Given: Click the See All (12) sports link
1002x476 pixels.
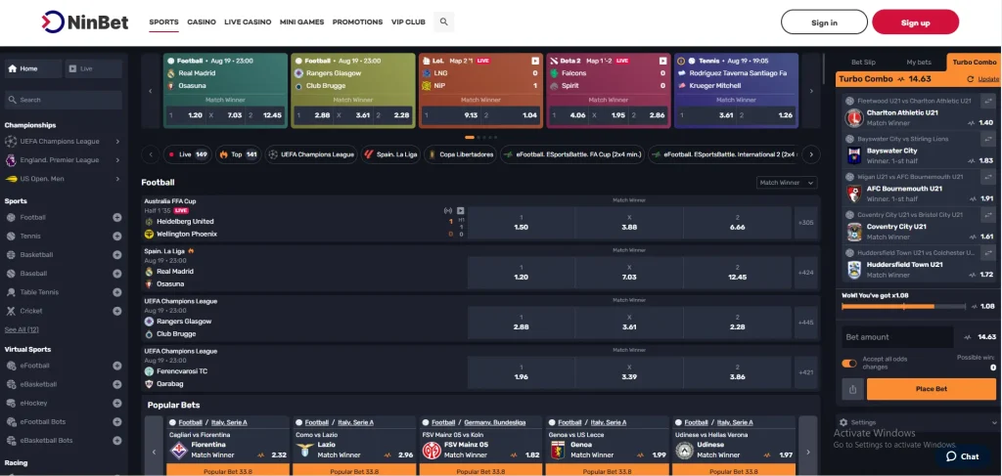Looking at the screenshot, I should click(x=22, y=329).
